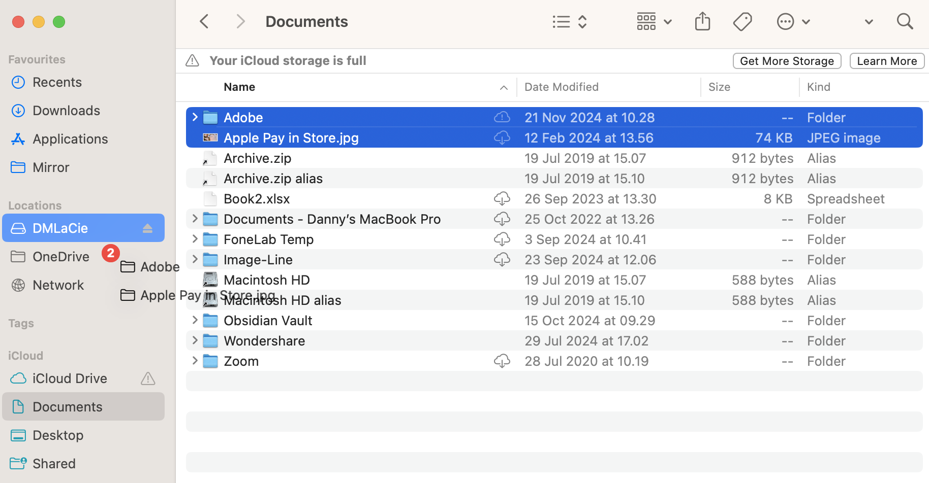This screenshot has width=929, height=483.
Task: Open the search field with the magnifier icon
Action: point(905,21)
